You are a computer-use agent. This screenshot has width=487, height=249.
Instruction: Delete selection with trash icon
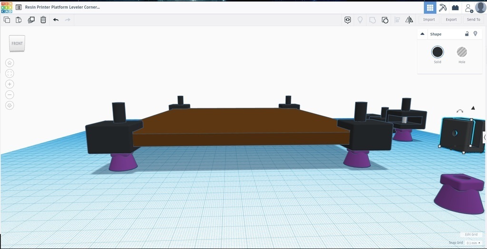(x=43, y=20)
